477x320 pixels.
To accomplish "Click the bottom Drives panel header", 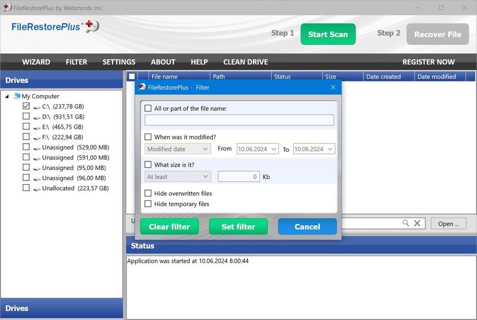I will (62, 308).
